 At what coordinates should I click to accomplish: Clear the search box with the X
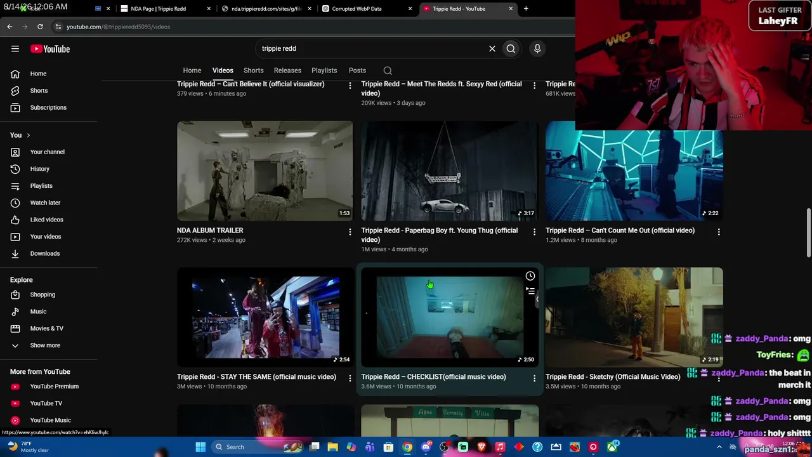point(492,49)
